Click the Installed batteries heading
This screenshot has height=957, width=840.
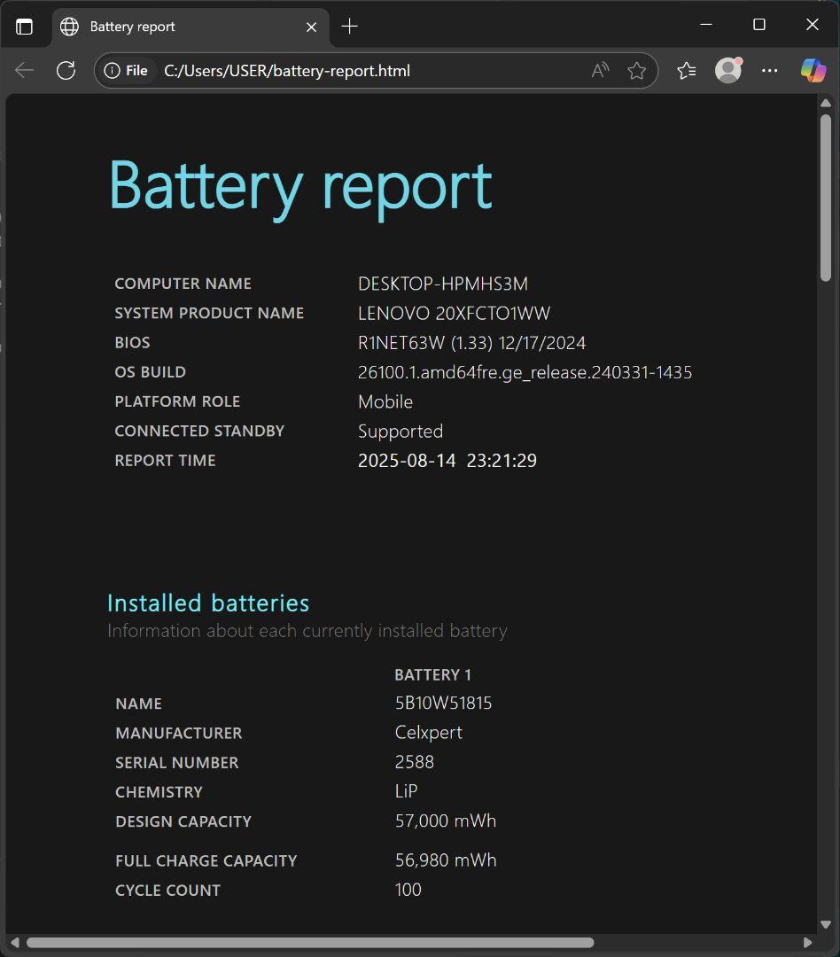pos(208,603)
